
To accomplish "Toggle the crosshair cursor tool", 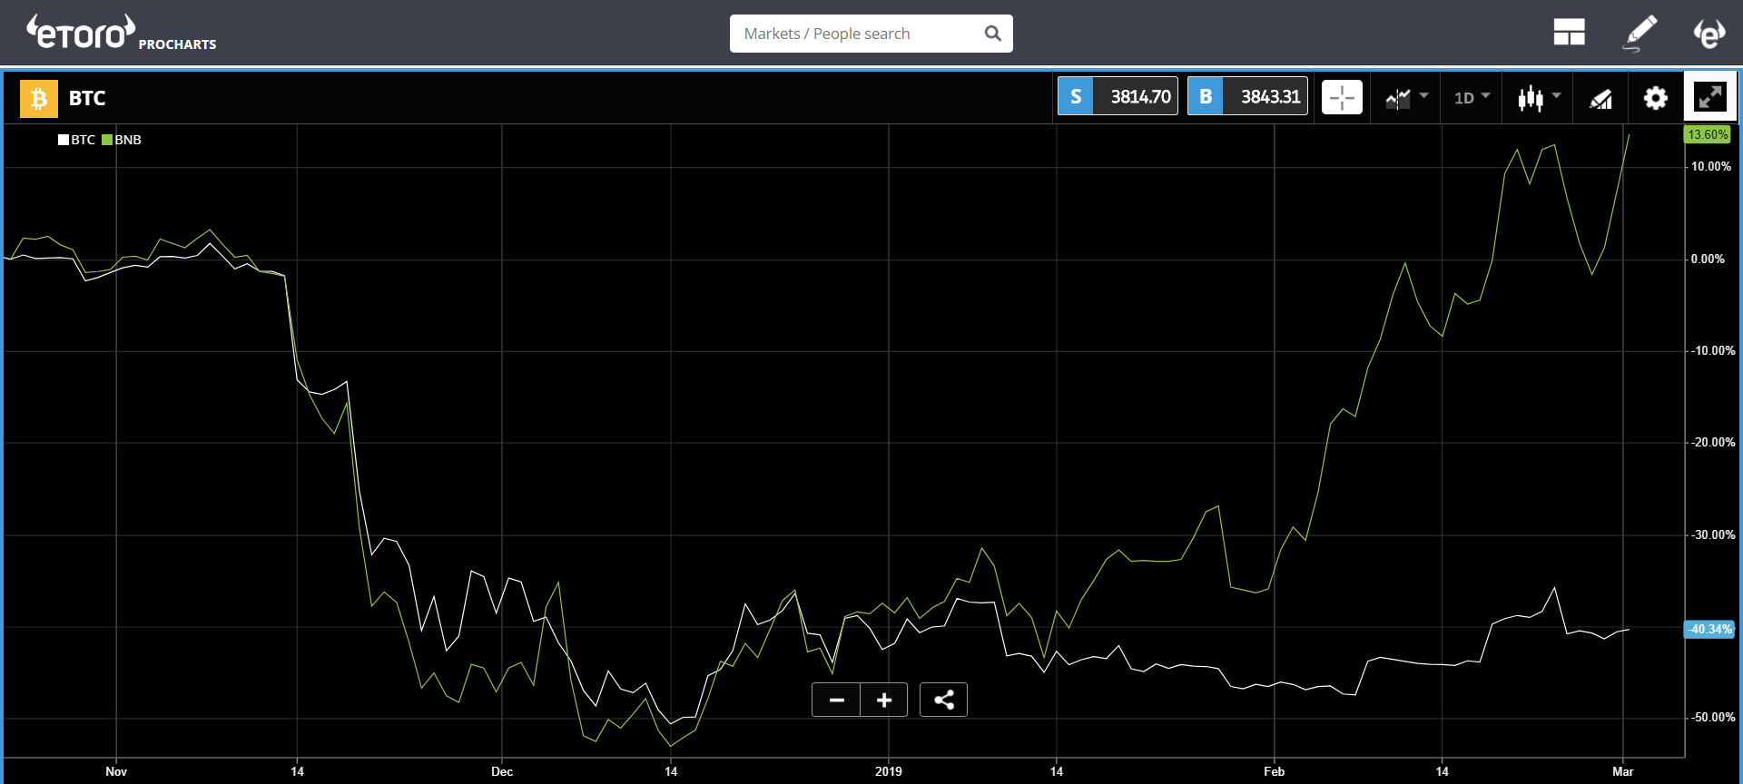I will (1342, 97).
